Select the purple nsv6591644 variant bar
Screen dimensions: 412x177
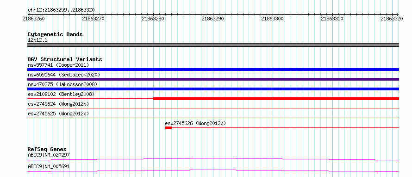213,79
